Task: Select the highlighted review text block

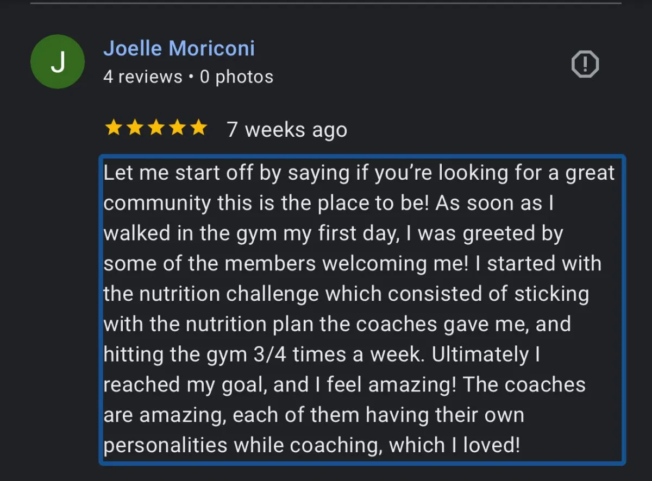Action: pyautogui.click(x=362, y=309)
